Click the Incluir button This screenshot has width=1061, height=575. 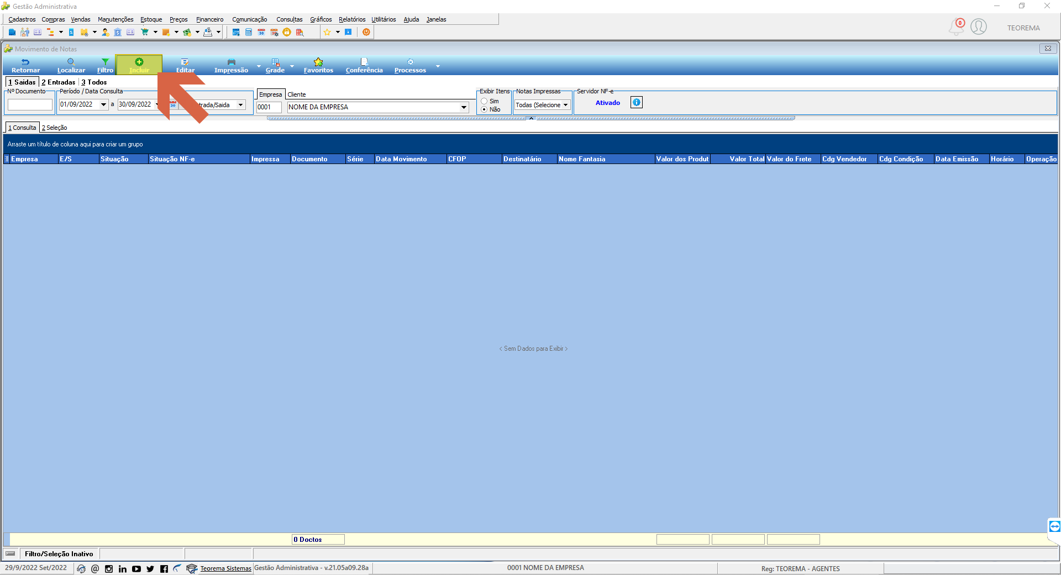tap(139, 65)
